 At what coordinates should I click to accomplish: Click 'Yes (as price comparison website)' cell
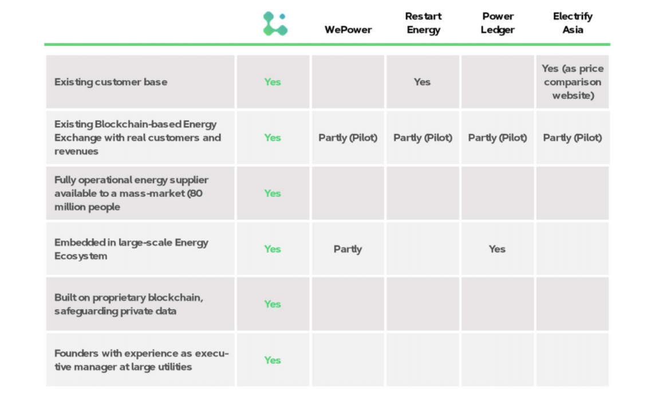(x=573, y=82)
